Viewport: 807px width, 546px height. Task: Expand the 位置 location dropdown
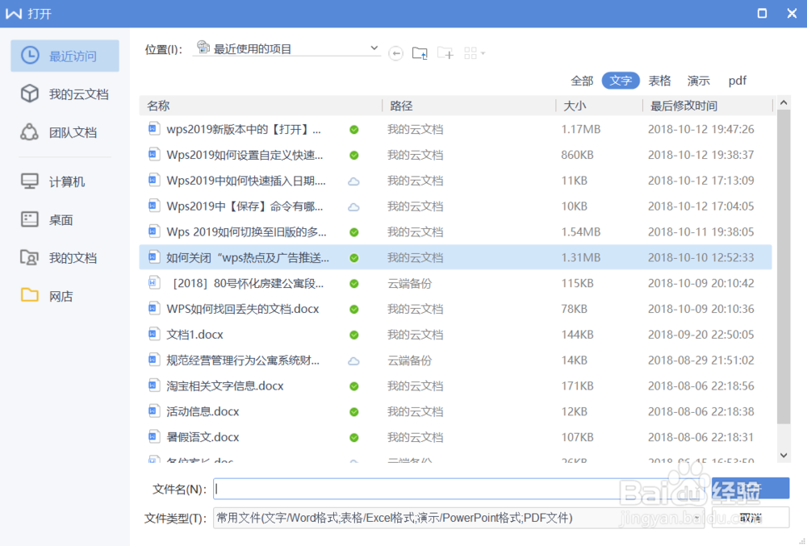tap(374, 48)
